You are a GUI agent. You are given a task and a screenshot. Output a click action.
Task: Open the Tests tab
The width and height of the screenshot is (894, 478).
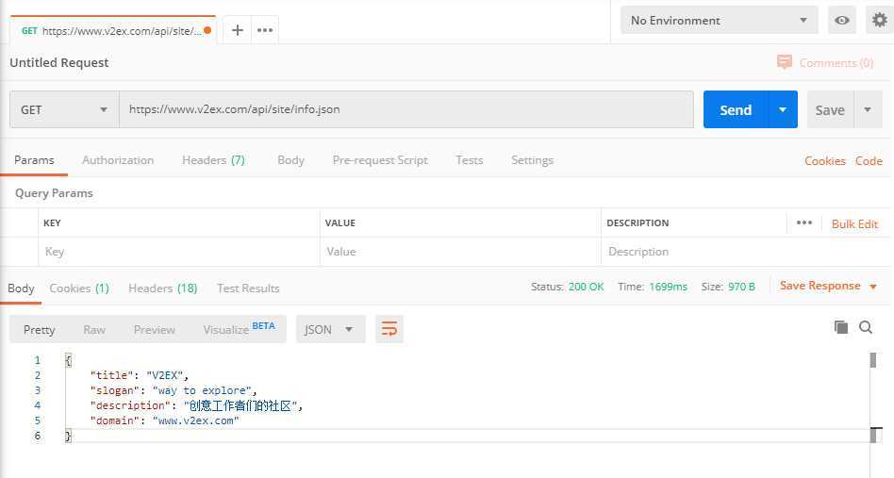pyautogui.click(x=470, y=160)
